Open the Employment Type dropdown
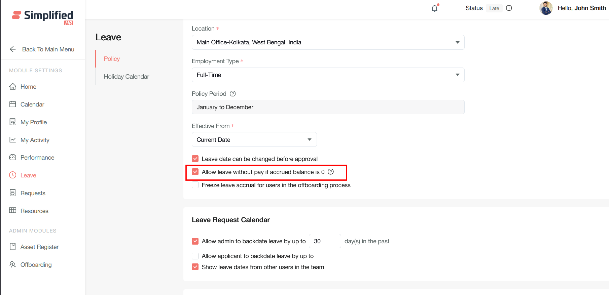Viewport: 609px width, 295px height. coord(457,75)
